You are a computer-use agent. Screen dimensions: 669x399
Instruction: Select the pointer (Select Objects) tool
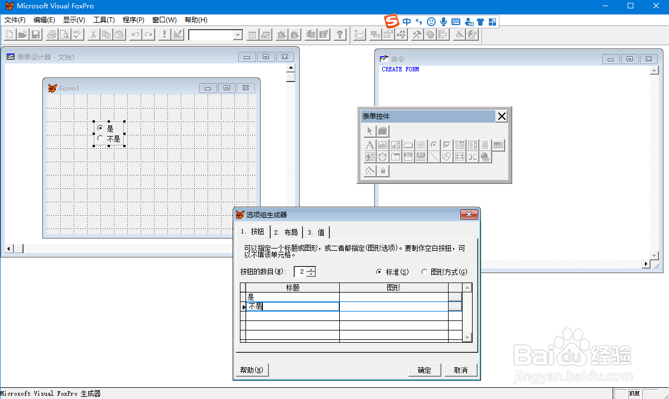pyautogui.click(x=369, y=132)
